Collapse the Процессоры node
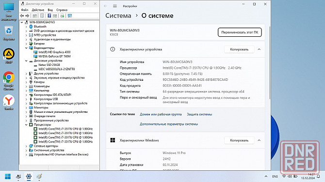 pos(26,125)
